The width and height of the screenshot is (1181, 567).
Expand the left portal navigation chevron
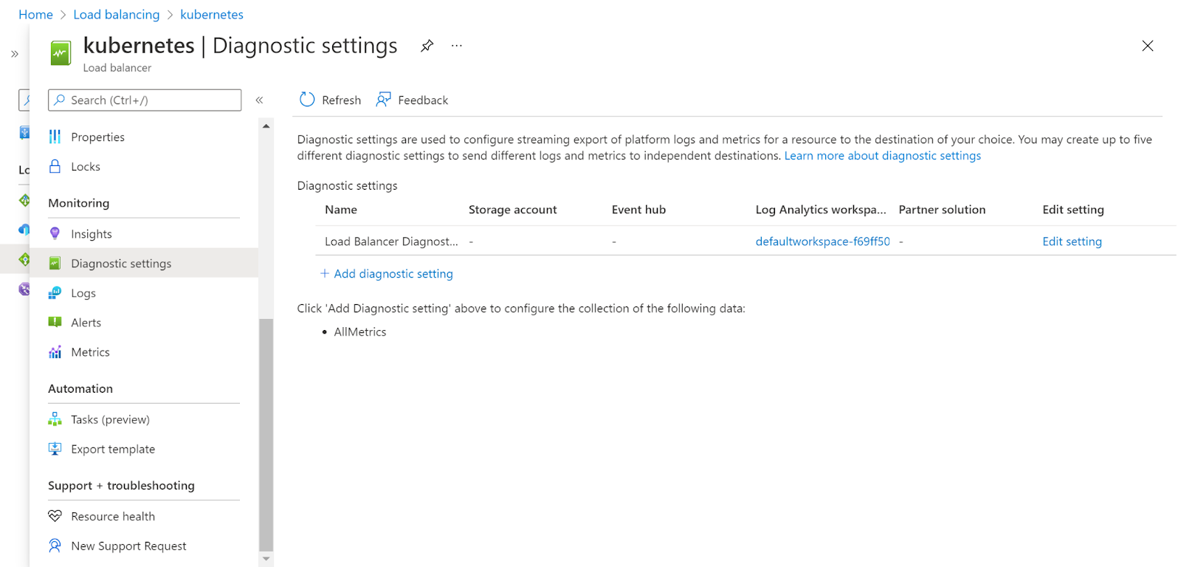point(15,54)
